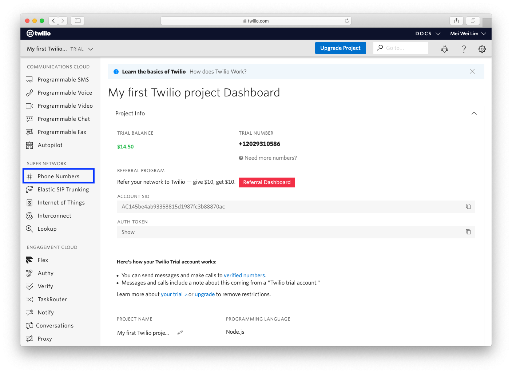
Task: Click the Upgrade Project button
Action: tap(340, 48)
